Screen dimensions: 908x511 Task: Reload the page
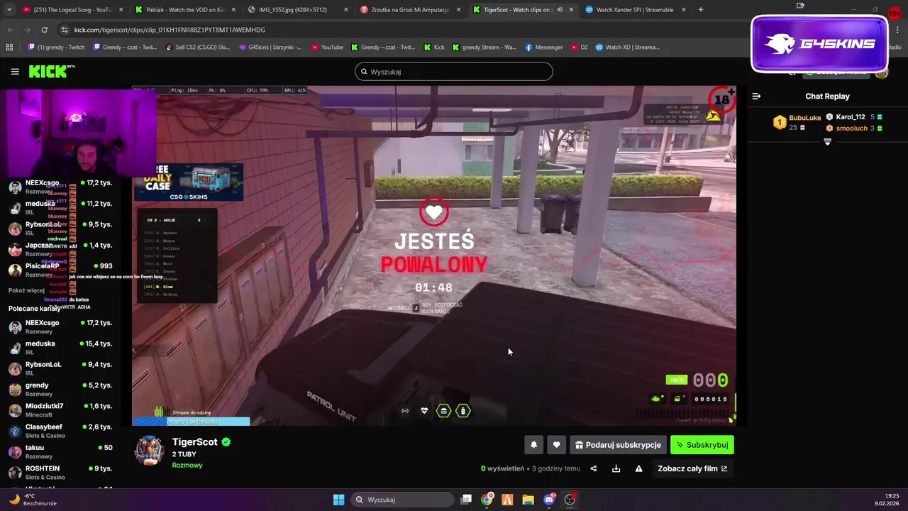coord(44,30)
